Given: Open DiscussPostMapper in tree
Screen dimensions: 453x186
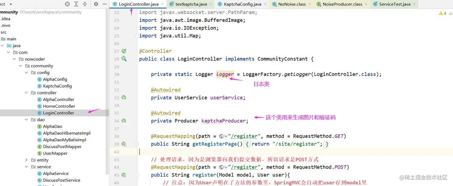Looking at the screenshot, I should 62,147.
